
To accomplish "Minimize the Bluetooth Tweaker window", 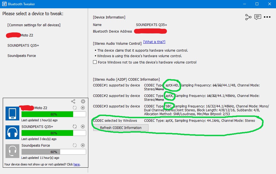I will coord(245,4).
